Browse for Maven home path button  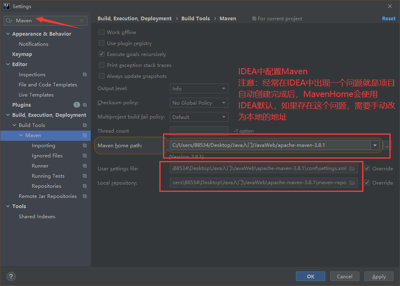point(387,146)
